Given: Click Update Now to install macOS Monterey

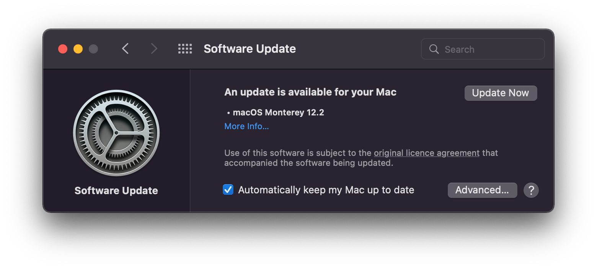Looking at the screenshot, I should pyautogui.click(x=501, y=93).
